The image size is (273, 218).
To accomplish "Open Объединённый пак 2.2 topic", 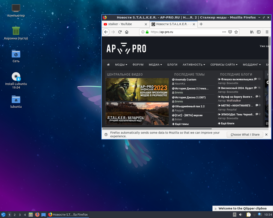I will (190, 106).
